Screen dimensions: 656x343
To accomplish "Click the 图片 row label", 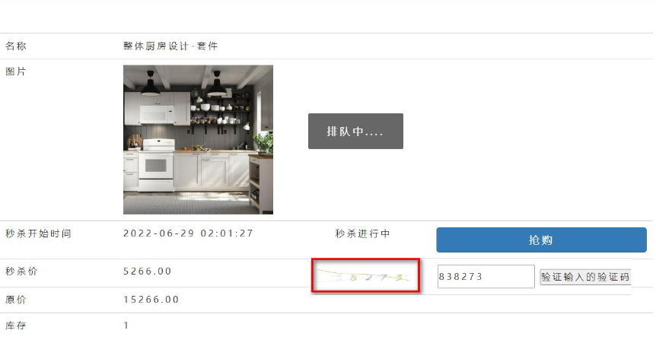I will [16, 71].
